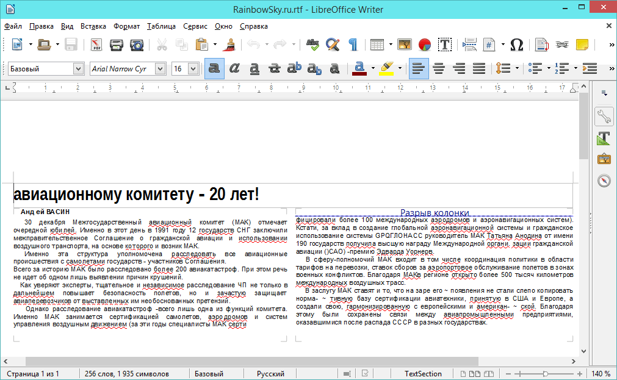Open the Формат menu
Screen dimensions: 617x380
pyautogui.click(x=127, y=26)
